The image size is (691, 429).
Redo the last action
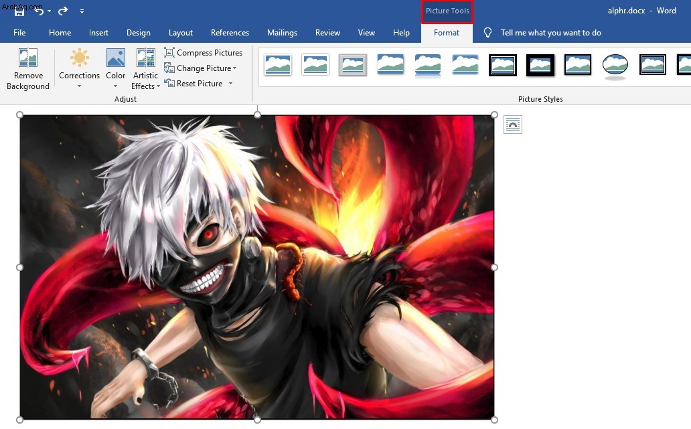point(63,11)
